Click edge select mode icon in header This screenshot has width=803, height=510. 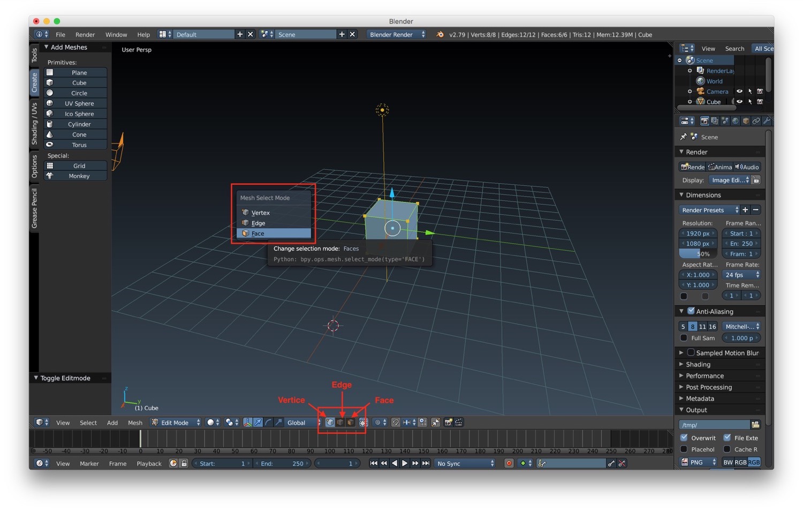tap(340, 422)
